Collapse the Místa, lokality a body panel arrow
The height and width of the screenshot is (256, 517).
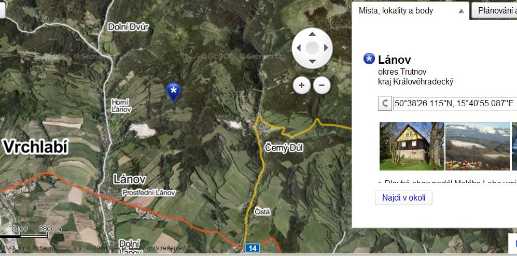click(462, 11)
